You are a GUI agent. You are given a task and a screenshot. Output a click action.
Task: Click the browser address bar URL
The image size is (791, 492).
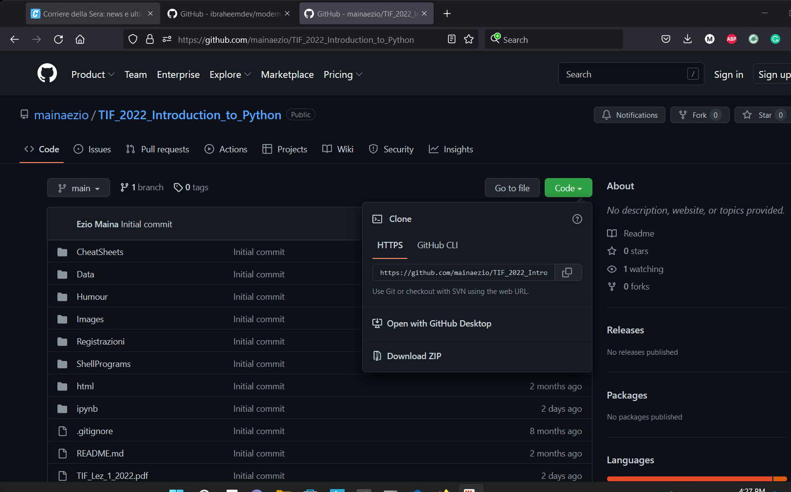point(296,39)
